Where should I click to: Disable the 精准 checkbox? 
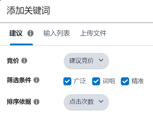[x=125, y=81]
